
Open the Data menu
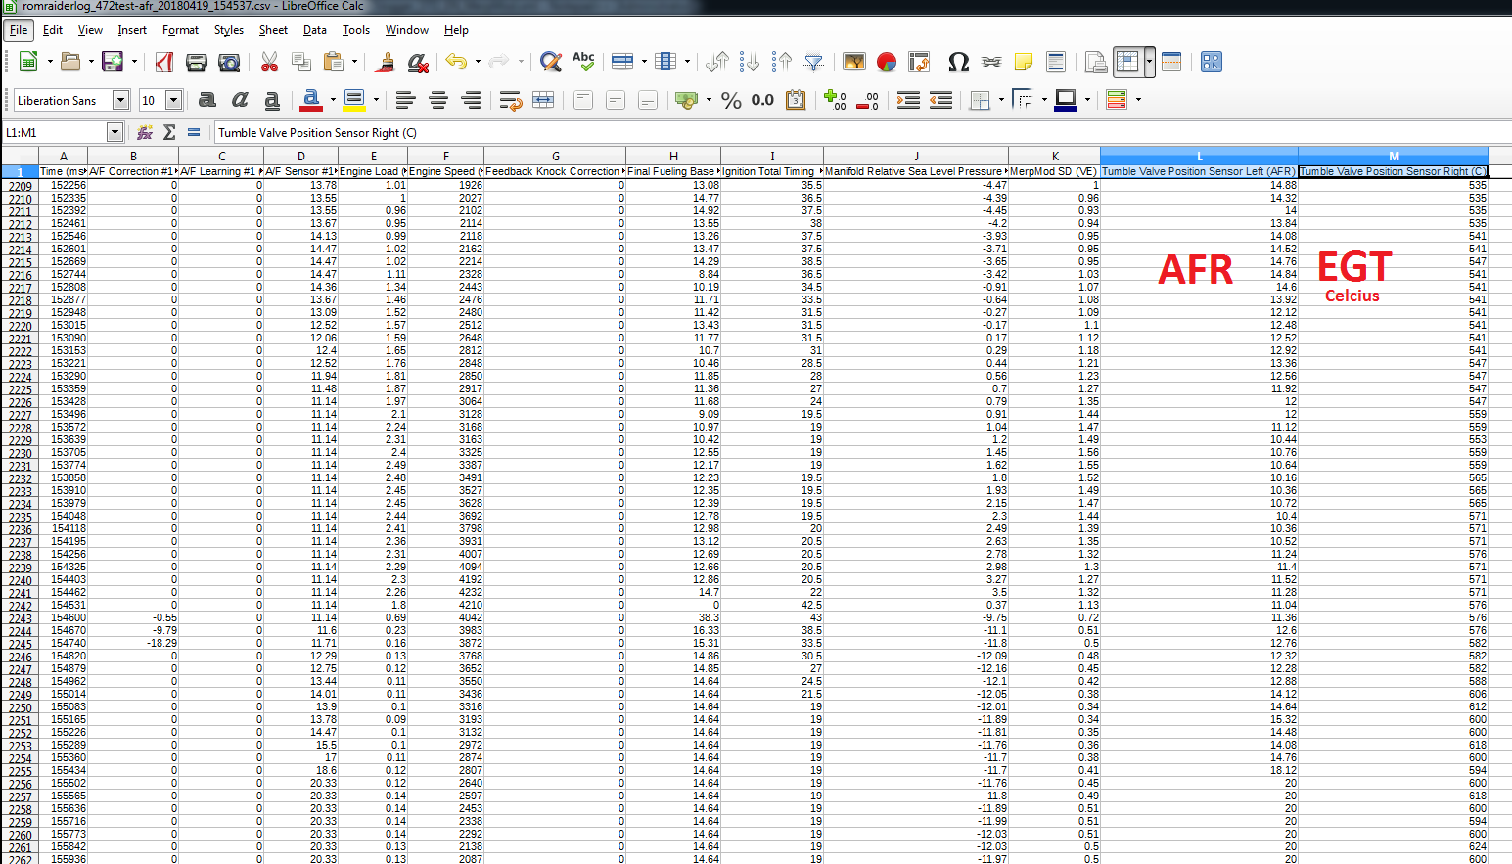tap(314, 30)
